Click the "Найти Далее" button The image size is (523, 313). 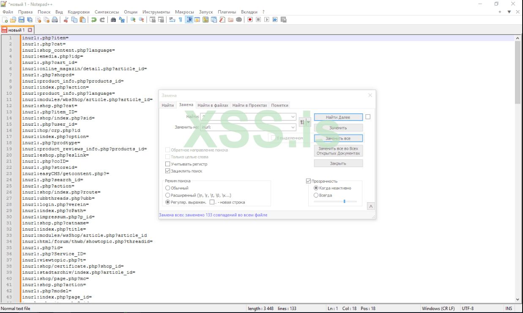point(338,117)
